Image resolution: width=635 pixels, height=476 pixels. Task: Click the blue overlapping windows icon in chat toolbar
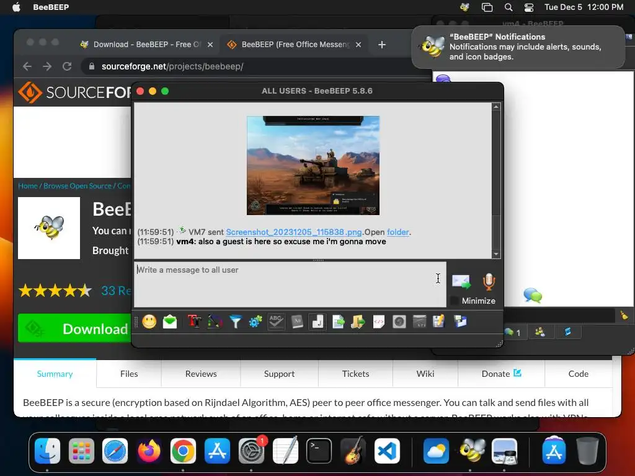tap(461, 322)
